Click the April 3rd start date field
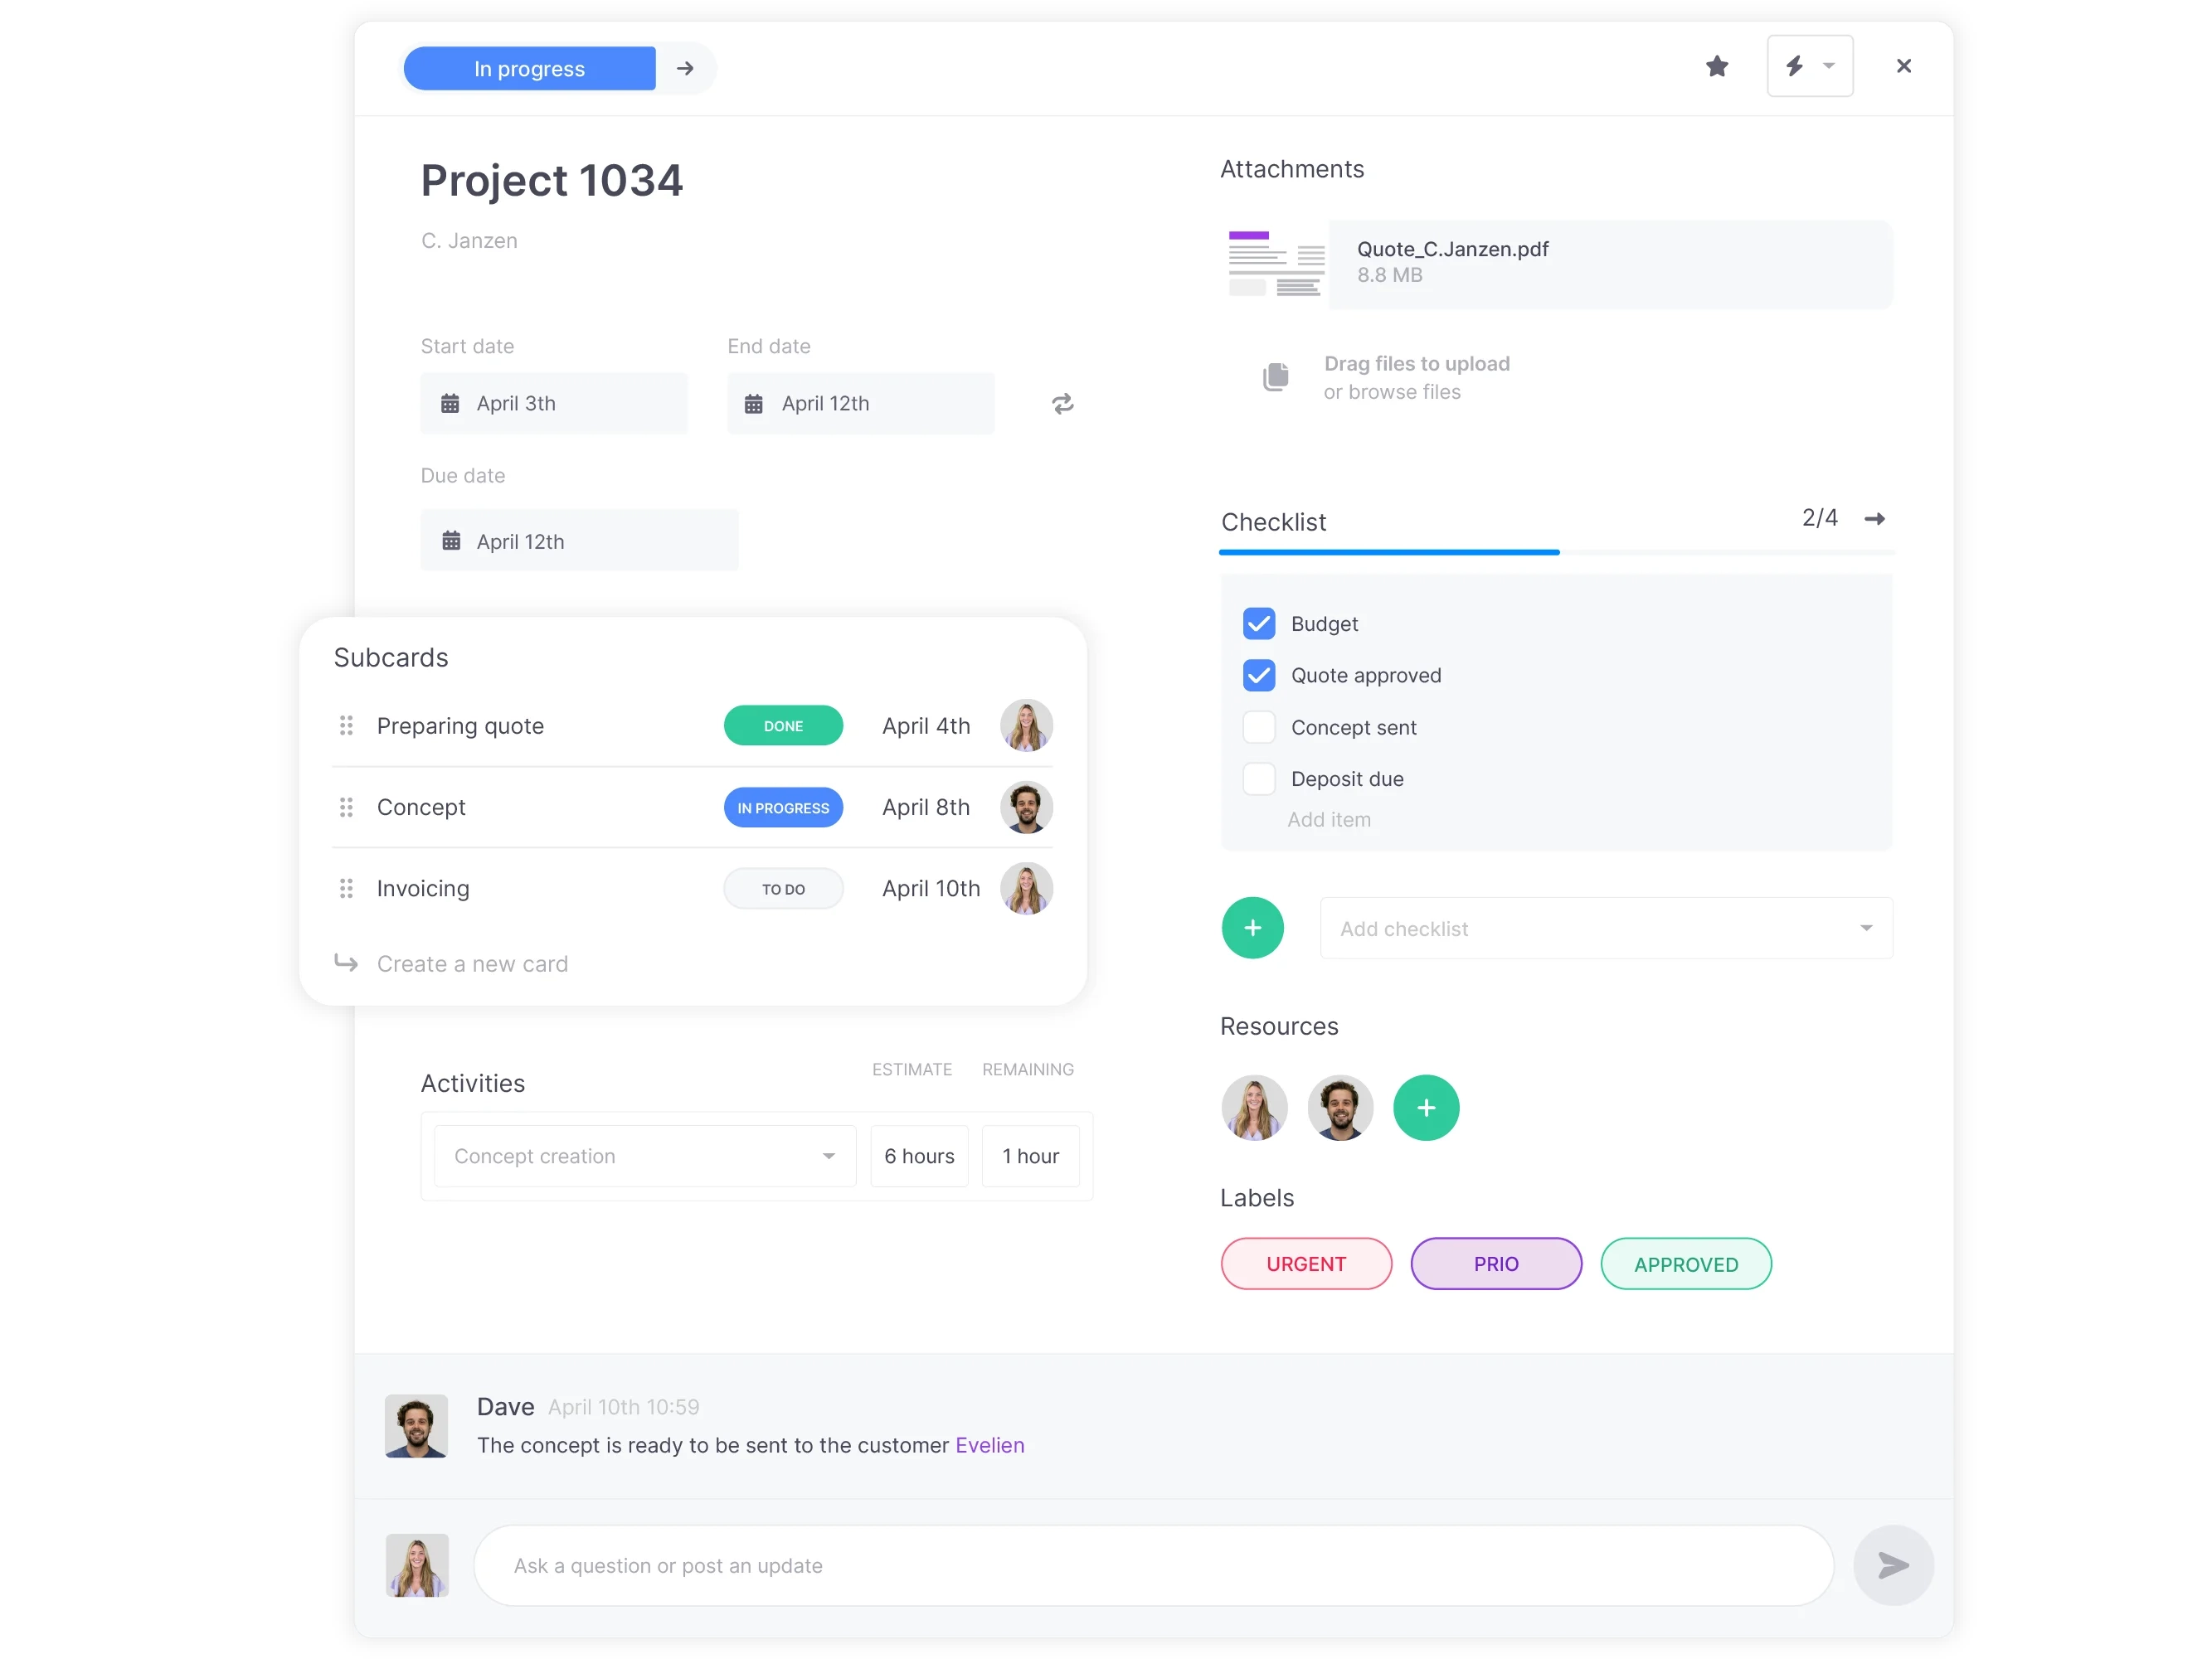This screenshot has width=2212, height=1659. (551, 403)
